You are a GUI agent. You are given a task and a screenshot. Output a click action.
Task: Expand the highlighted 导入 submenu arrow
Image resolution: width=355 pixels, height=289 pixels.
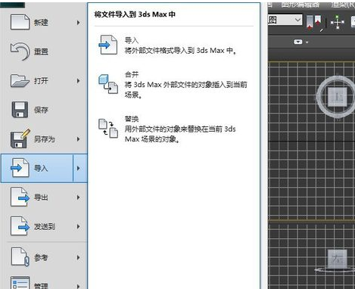(79, 168)
